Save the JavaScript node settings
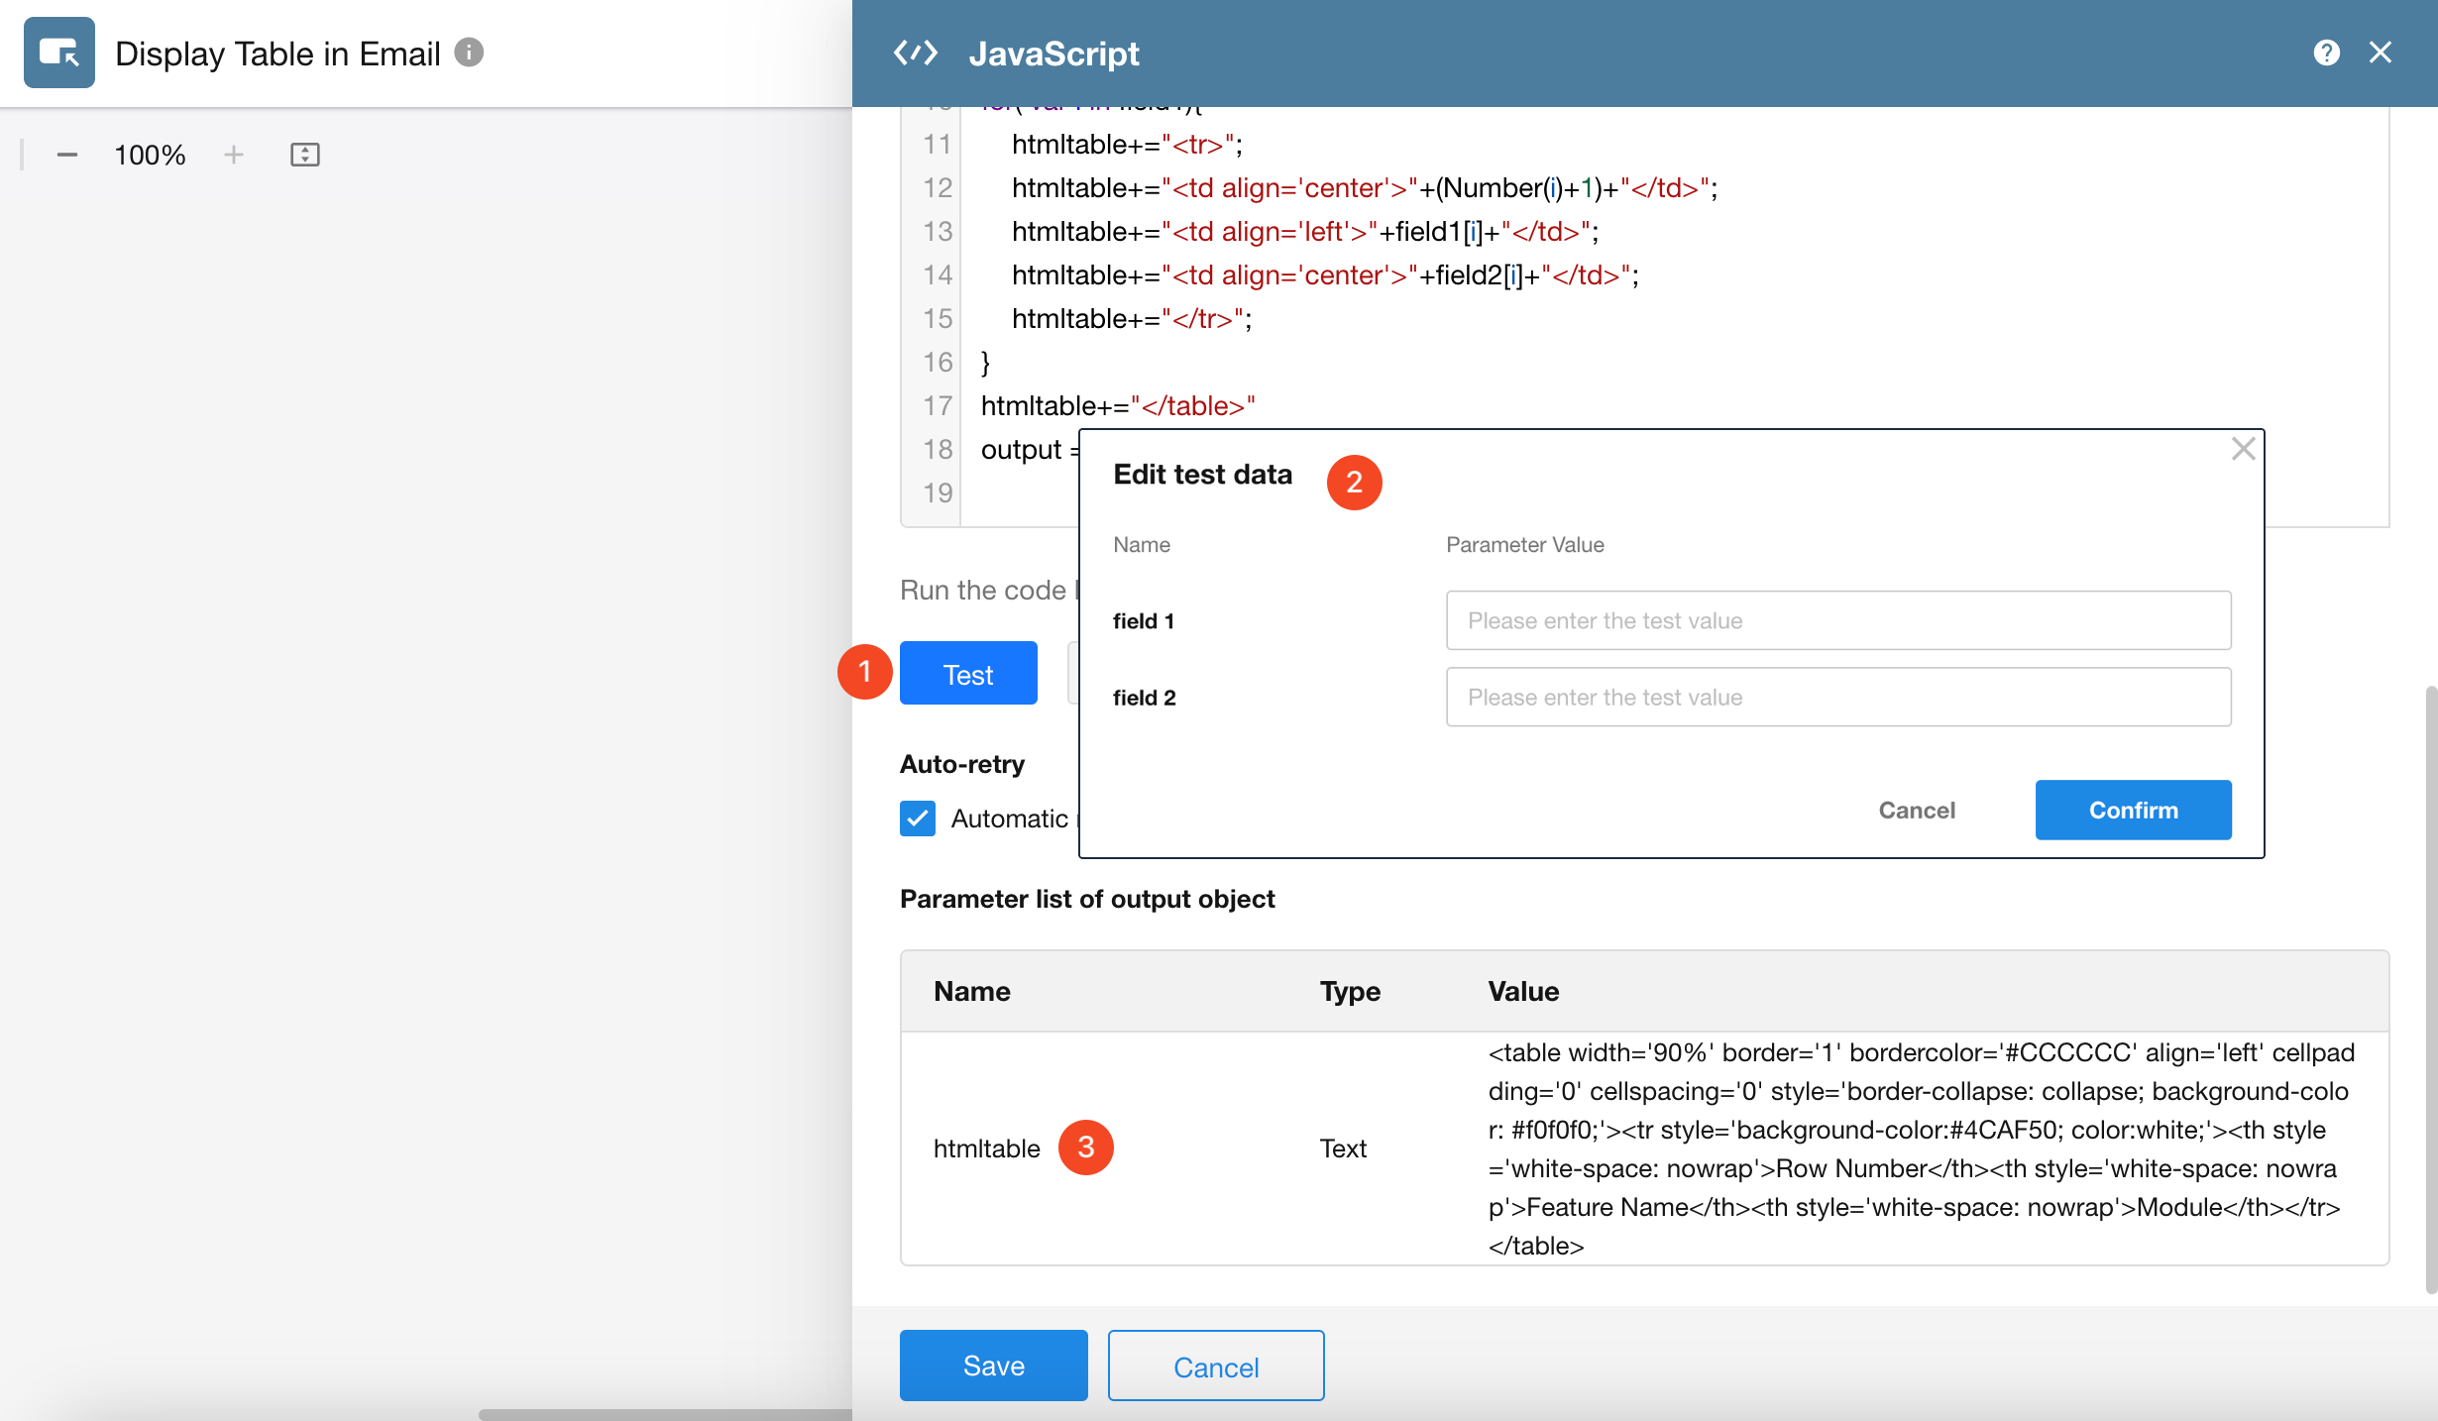 993,1366
